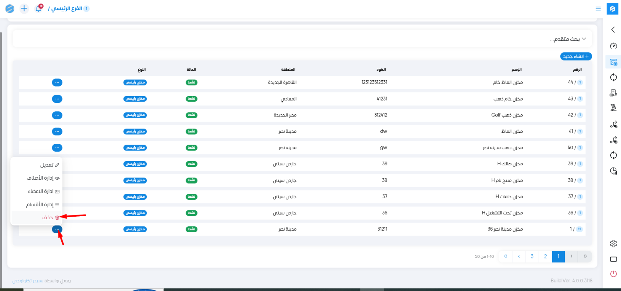621x291 pixels.
Task: Open the pie chart reports sidebar icon
Action: 613,171
